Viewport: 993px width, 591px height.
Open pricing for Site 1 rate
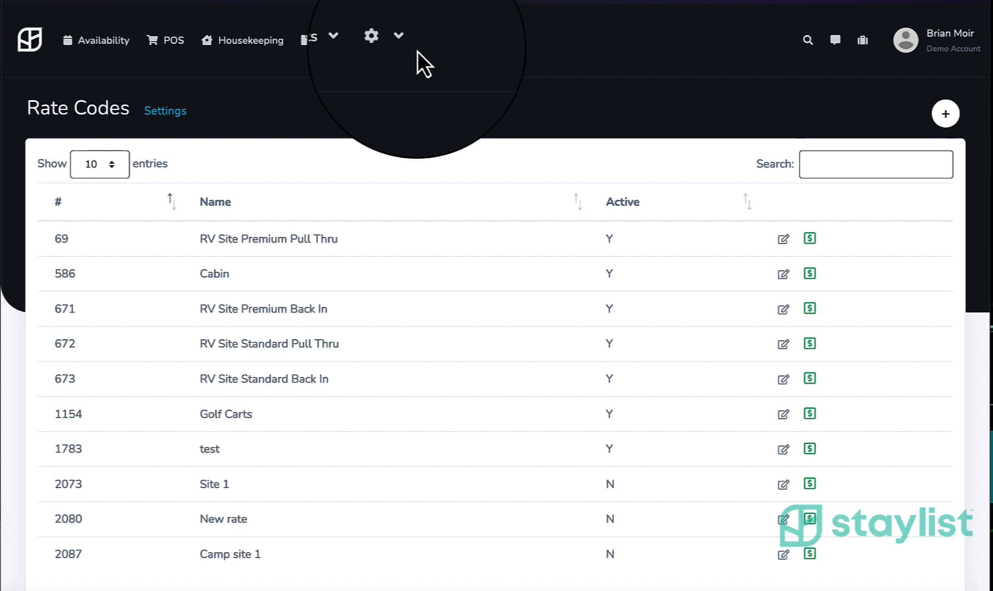810,484
